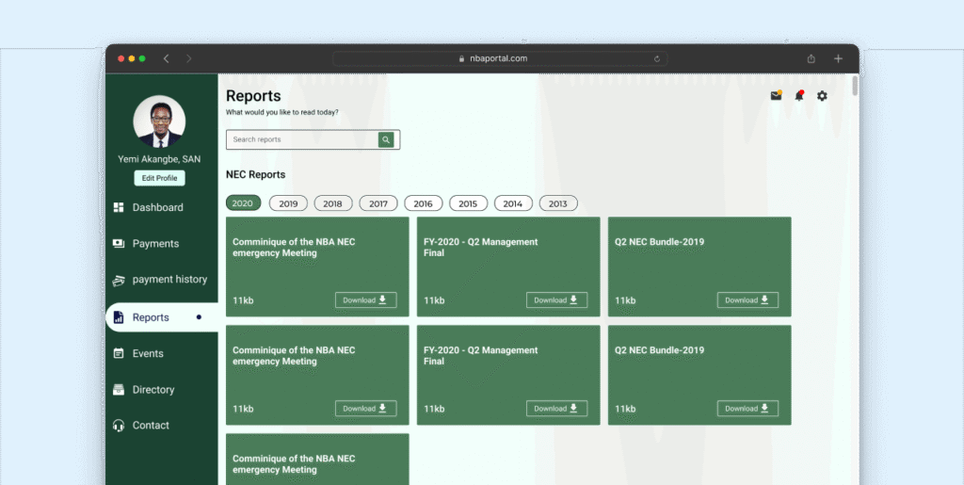Select the 2017 year filter
964x485 pixels.
pyautogui.click(x=378, y=203)
